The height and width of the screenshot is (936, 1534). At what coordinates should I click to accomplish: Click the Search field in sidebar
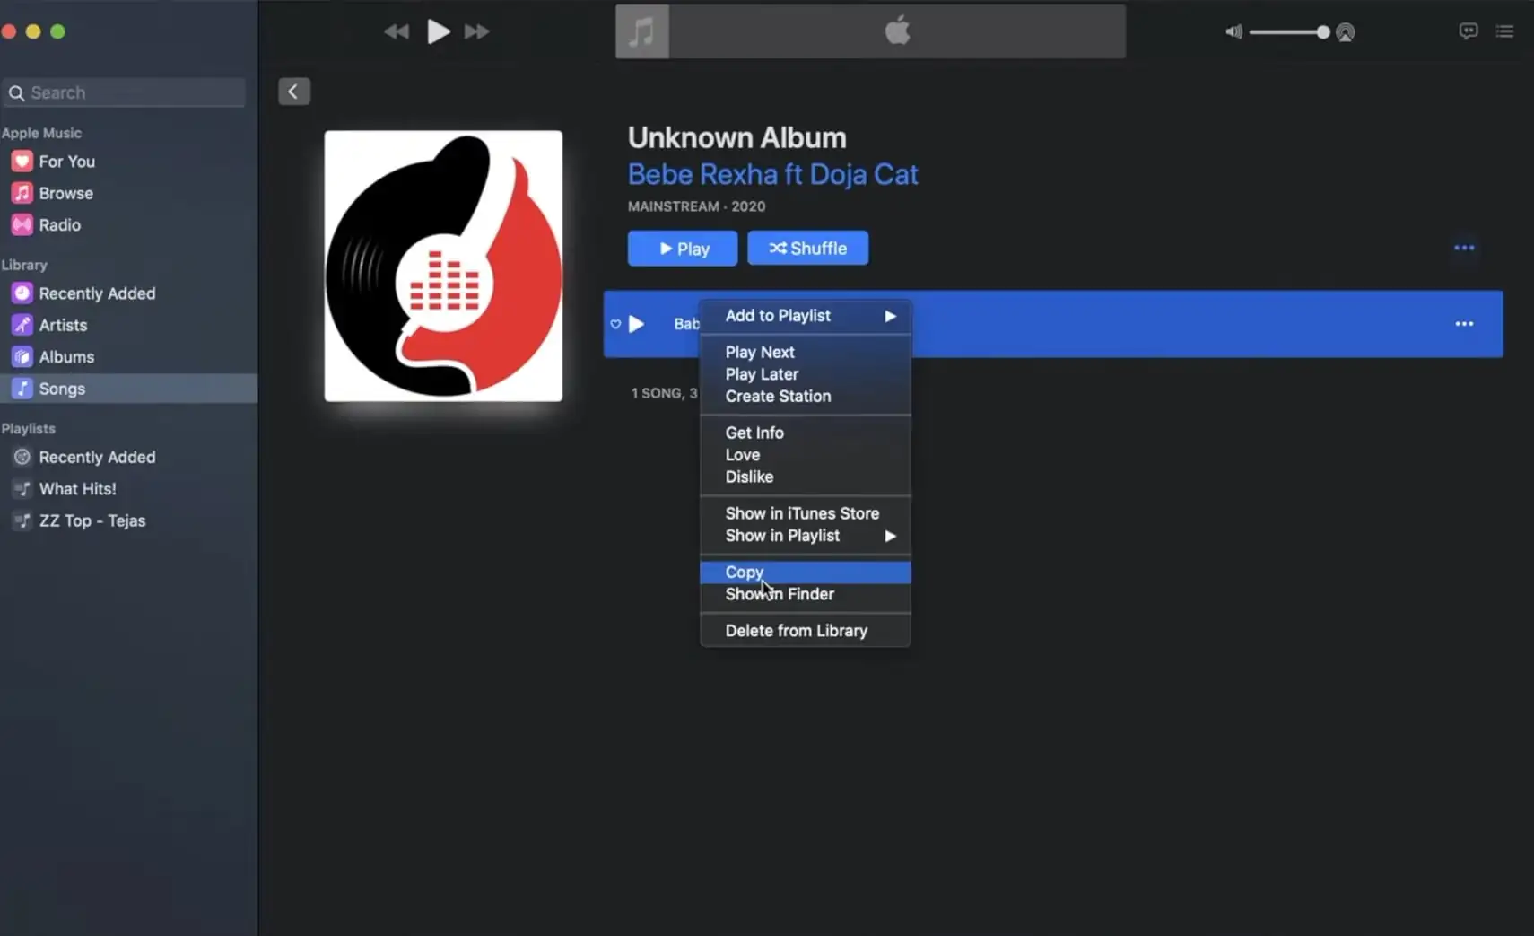tap(125, 92)
